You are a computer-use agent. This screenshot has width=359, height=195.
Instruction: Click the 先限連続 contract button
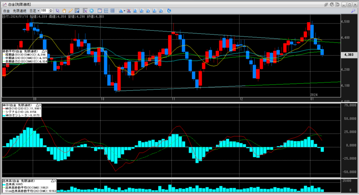click(20, 11)
